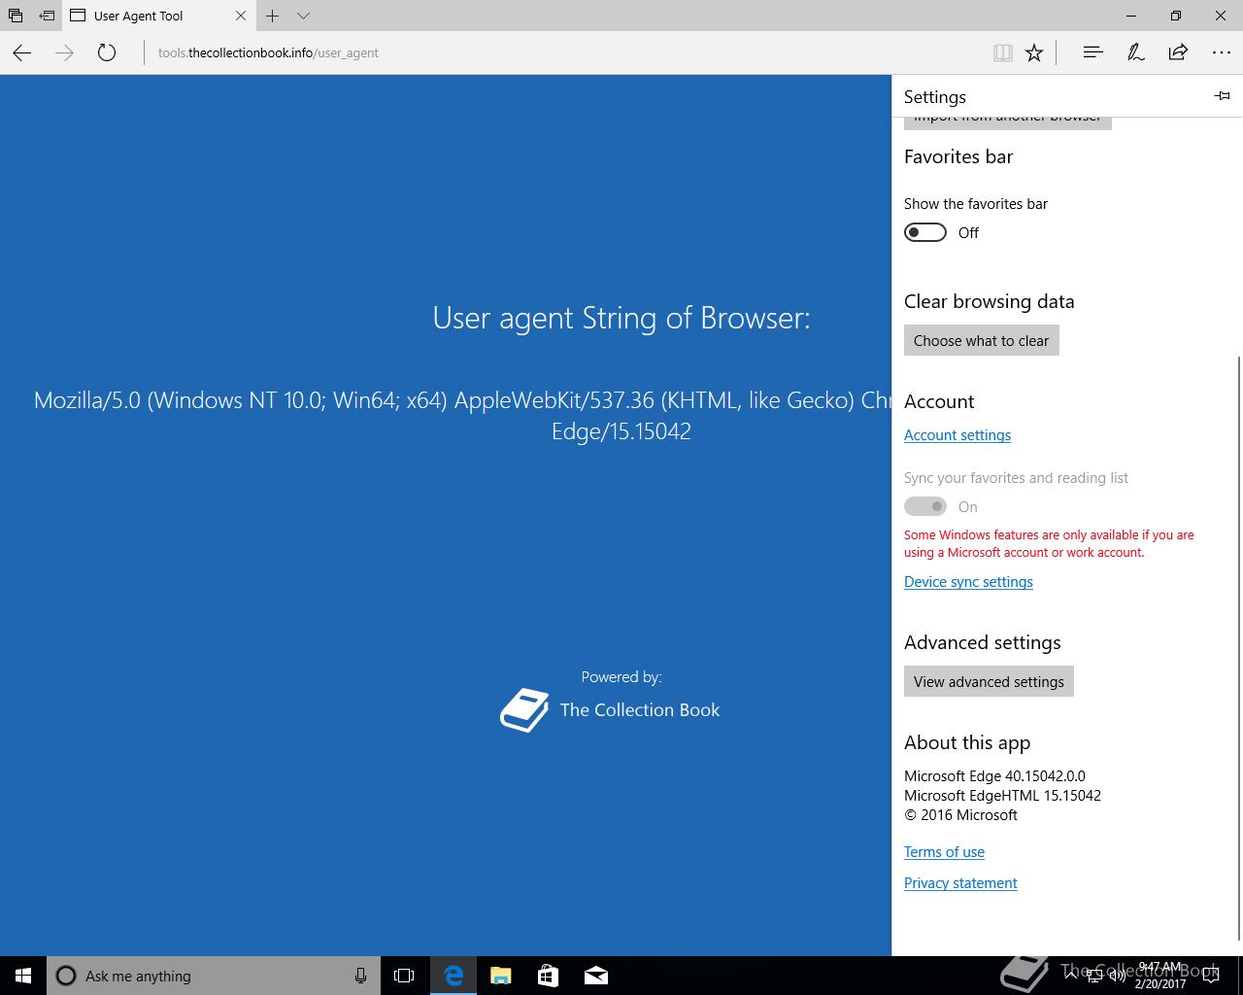This screenshot has height=995, width=1243.
Task: Click Microsoft Edge 40.15042.0.0 version text
Action: coord(994,776)
